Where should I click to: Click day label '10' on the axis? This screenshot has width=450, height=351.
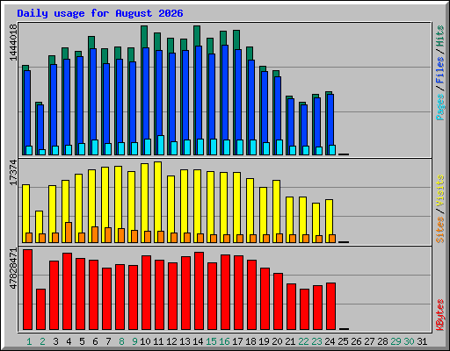[x=145, y=341]
